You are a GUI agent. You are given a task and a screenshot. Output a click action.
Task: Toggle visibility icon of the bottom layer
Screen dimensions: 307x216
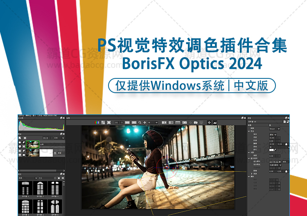click(20, 151)
